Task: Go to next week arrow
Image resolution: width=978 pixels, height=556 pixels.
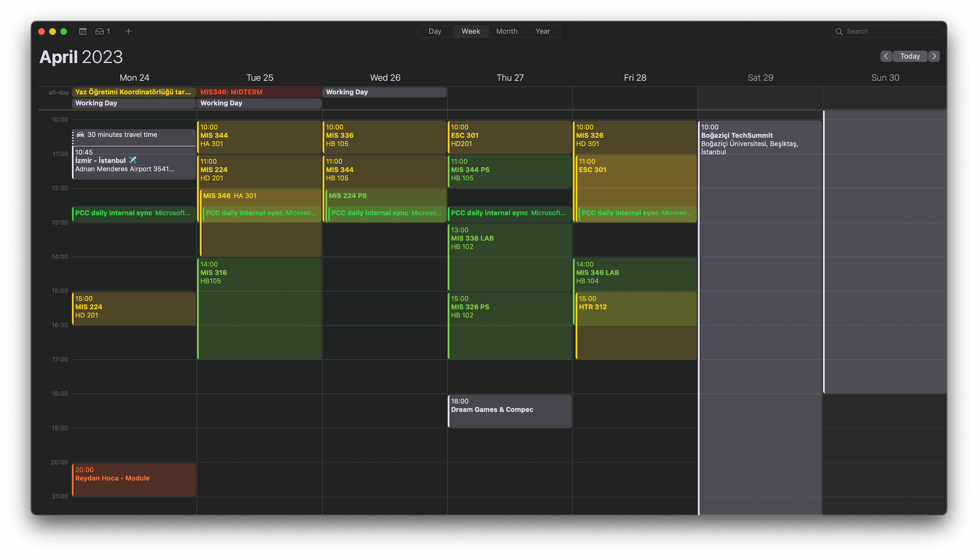Action: (934, 56)
